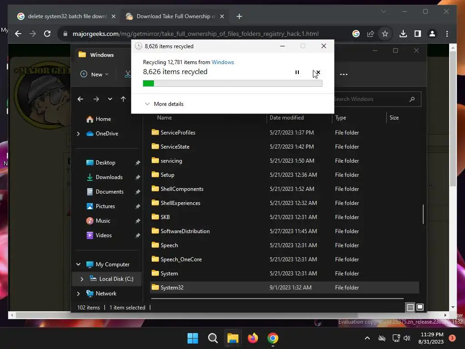Screen dimensions: 465x349
Task: Open Chrome downloads icon
Action: pyautogui.click(x=403, y=34)
